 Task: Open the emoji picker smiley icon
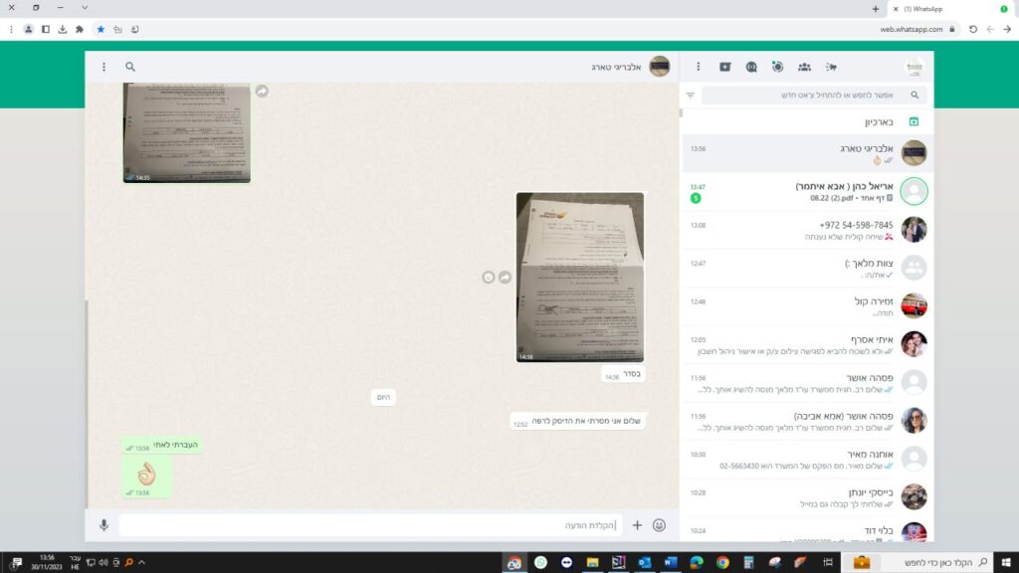pyautogui.click(x=659, y=525)
